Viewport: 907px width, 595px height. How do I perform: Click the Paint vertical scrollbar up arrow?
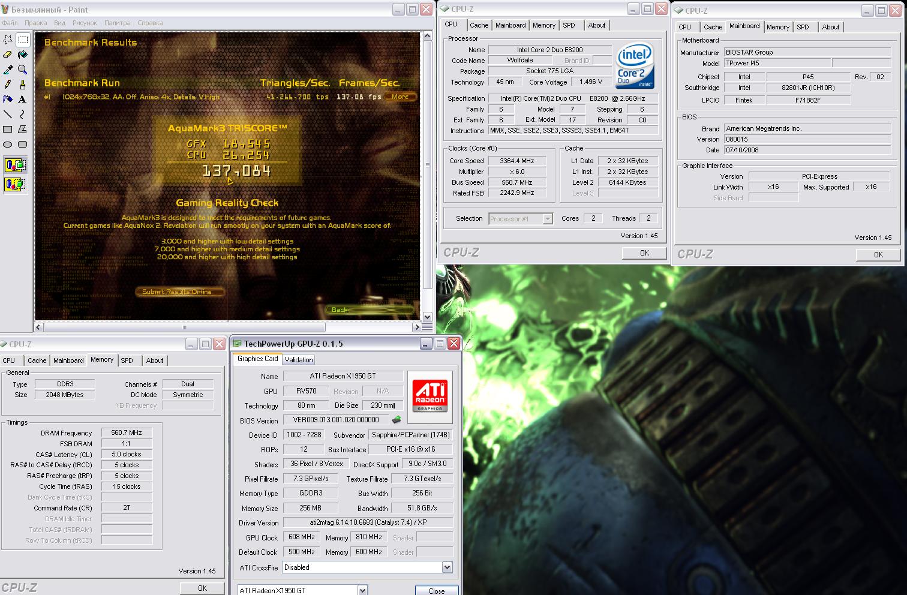[428, 36]
